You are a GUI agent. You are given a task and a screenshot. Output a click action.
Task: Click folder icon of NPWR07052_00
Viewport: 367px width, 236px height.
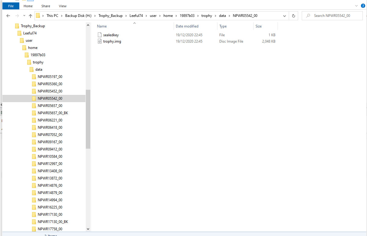(34, 135)
